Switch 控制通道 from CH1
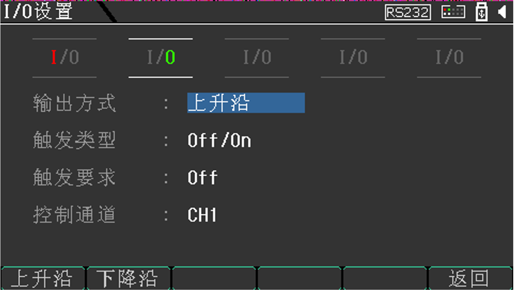 point(202,215)
